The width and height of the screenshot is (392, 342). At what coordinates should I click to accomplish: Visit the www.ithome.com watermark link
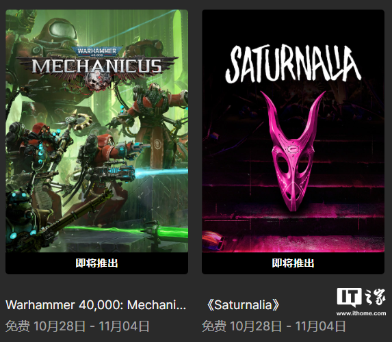(361, 313)
